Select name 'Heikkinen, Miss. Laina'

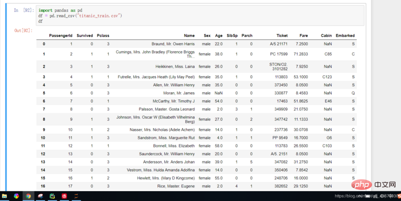(x=175, y=67)
